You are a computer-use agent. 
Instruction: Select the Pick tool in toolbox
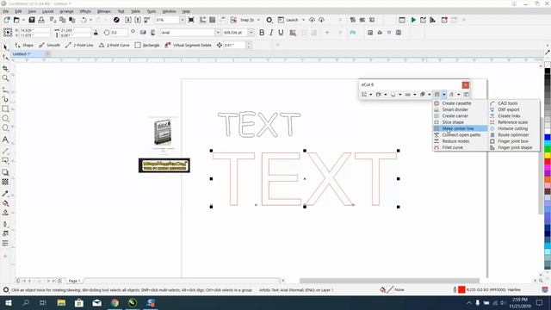(x=5, y=47)
